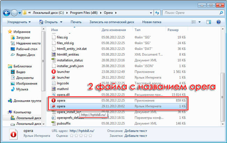
Task: Click Записать на оптический диск
Action: tap(112, 22)
